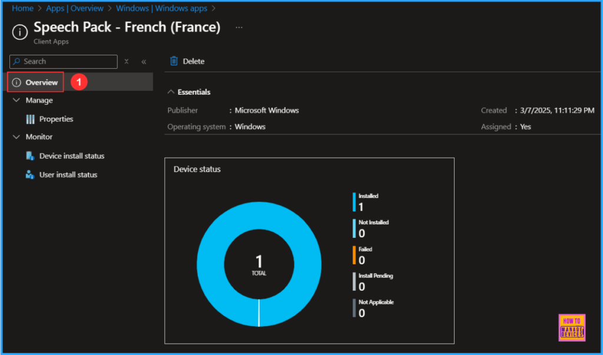Select the Assigned value Yes
This screenshot has height=355, width=603.
pos(525,127)
